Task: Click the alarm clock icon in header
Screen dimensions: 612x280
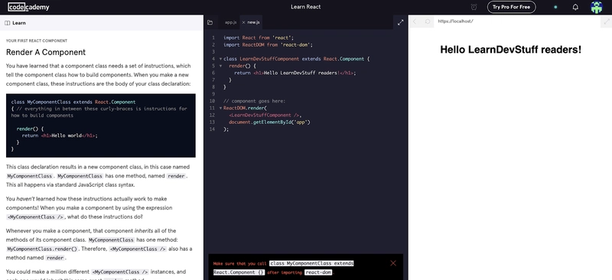Action: coord(474,7)
